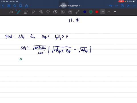Tap the 12:29 AM clock in the status bar
This screenshot has height=103, width=137.
[x=4, y=1]
